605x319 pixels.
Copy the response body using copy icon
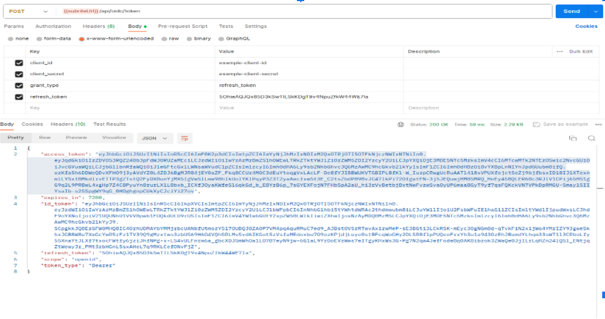point(573,138)
